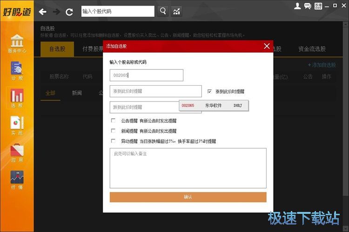Click the magnifier search icon in toolbar
The width and height of the screenshot is (349, 232).
coord(163,11)
